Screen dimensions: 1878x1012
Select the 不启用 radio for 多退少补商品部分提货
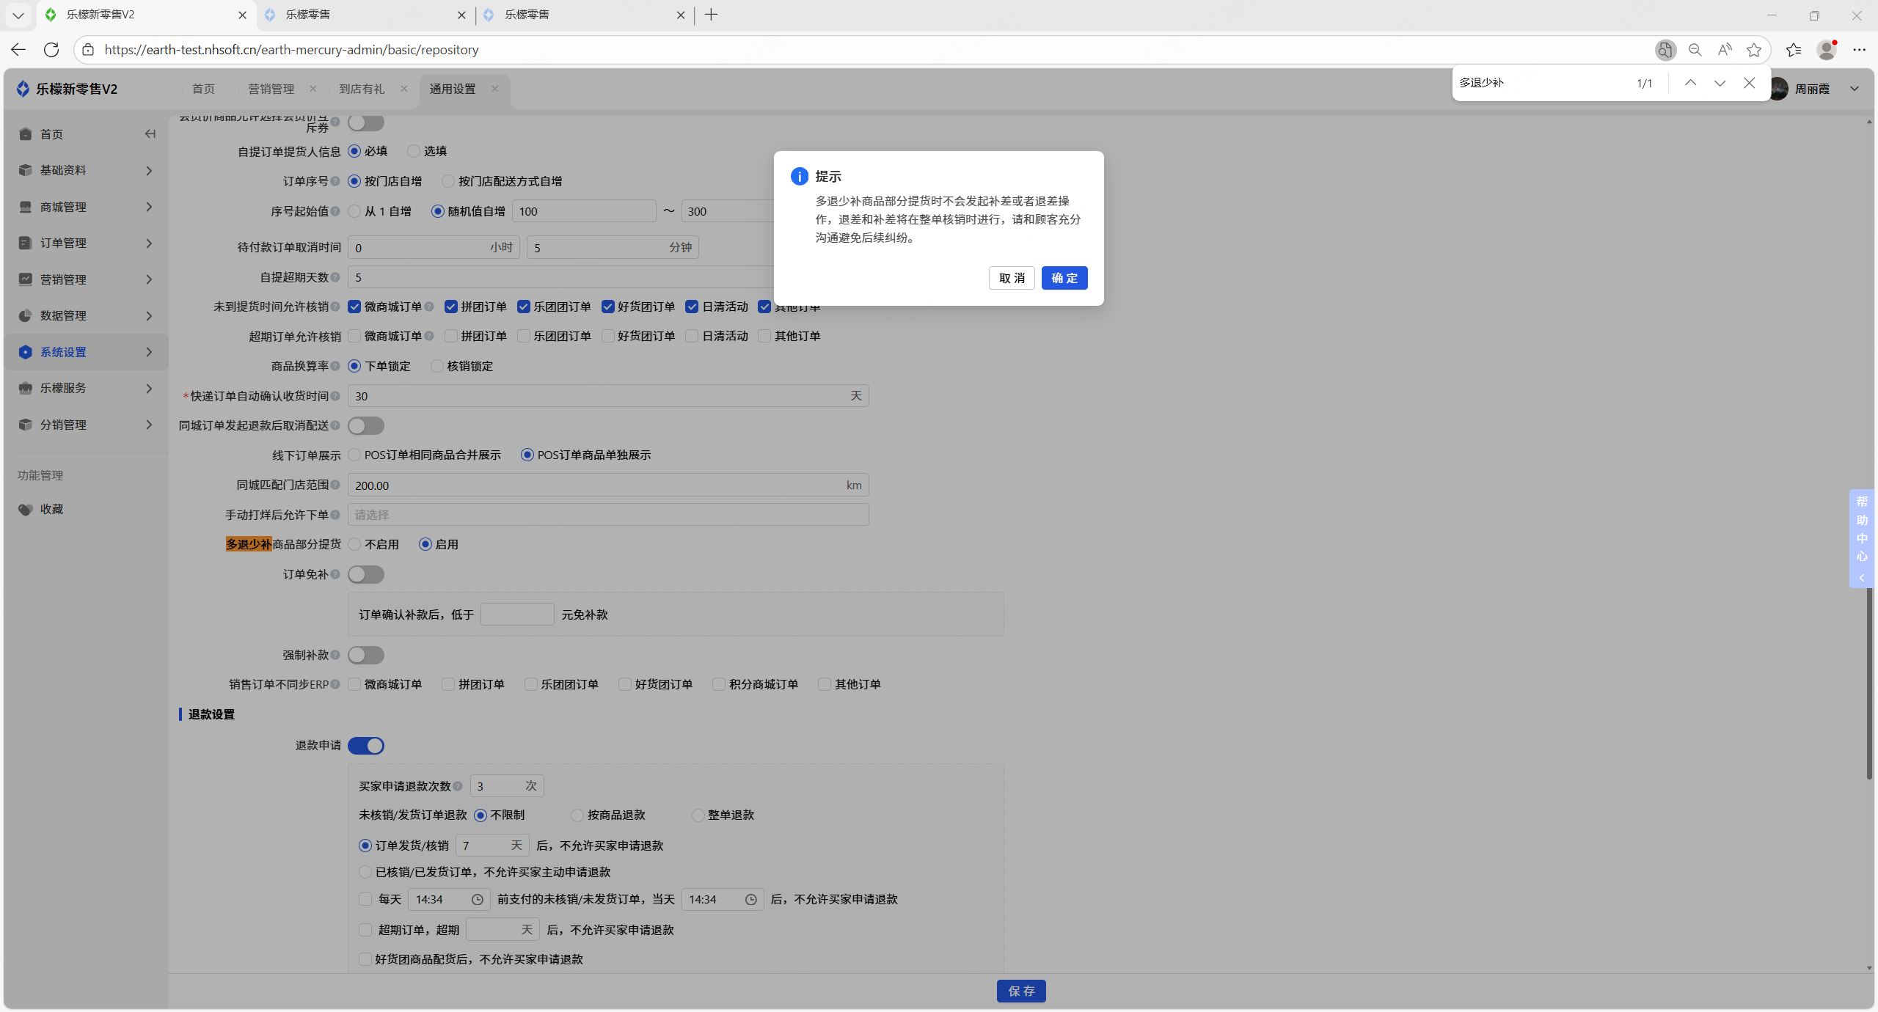[x=355, y=544]
